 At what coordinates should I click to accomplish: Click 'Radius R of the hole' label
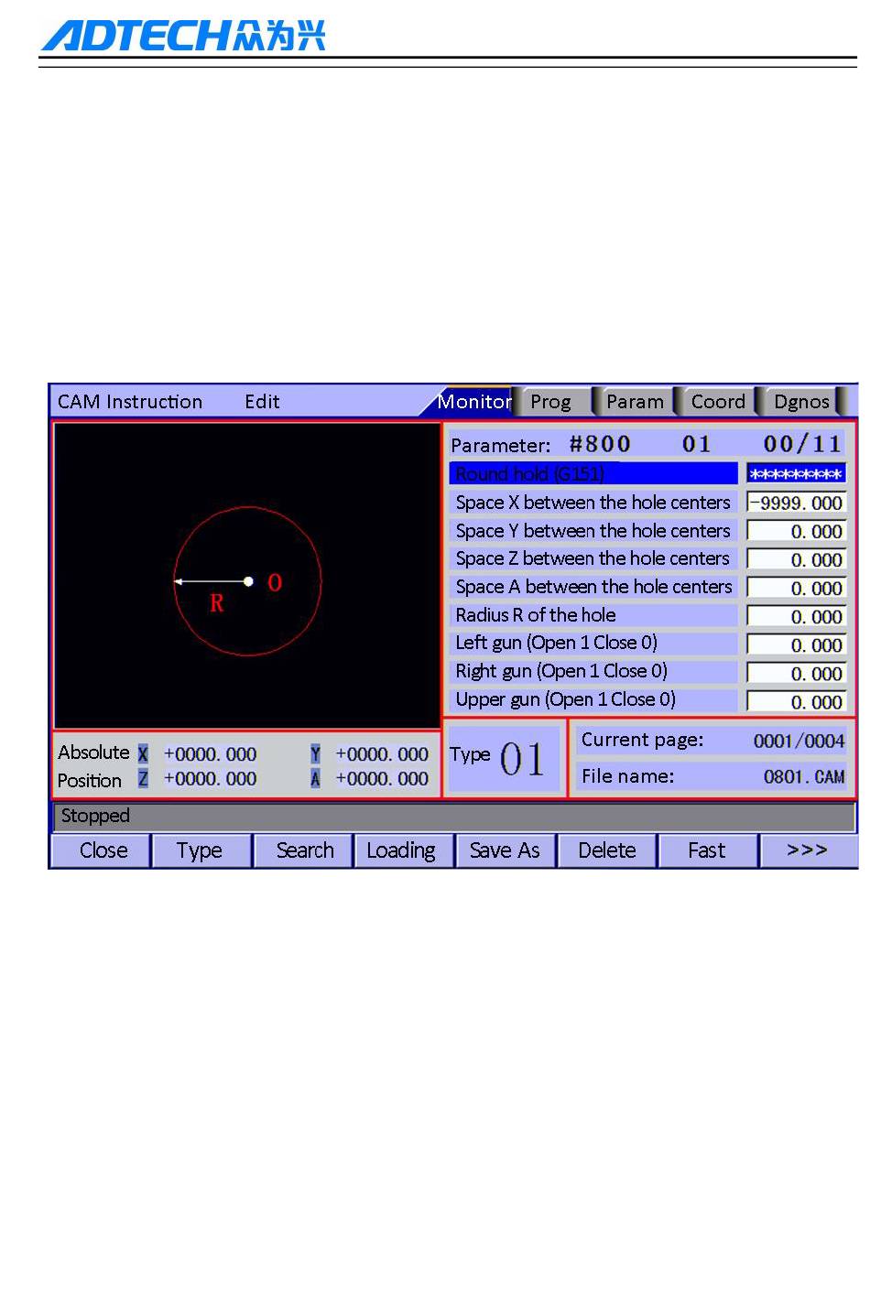(536, 615)
